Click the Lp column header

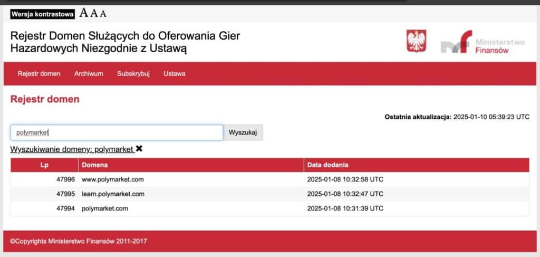point(44,165)
